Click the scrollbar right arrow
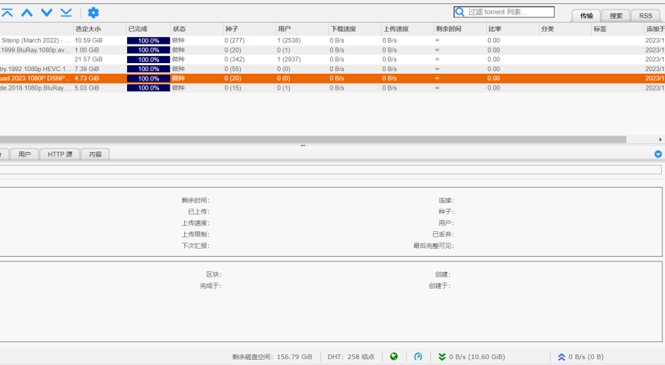 (x=660, y=140)
